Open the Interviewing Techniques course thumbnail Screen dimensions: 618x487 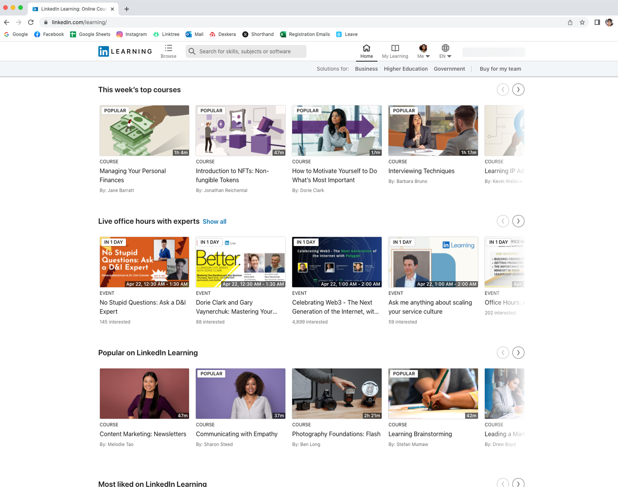pos(433,131)
